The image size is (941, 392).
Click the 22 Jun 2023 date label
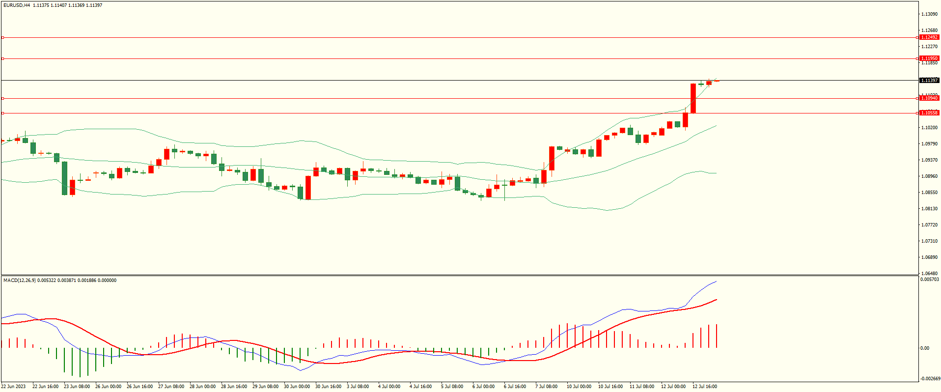point(13,387)
